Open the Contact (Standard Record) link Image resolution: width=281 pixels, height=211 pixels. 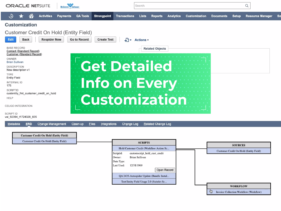(x=23, y=51)
